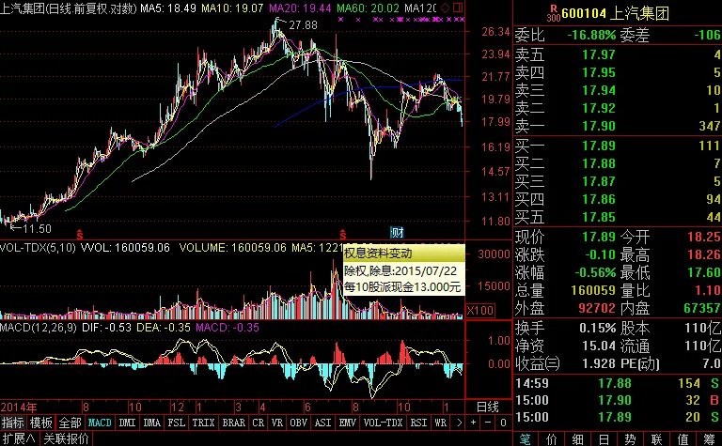Switch to the DMI indicator tab

(x=125, y=423)
